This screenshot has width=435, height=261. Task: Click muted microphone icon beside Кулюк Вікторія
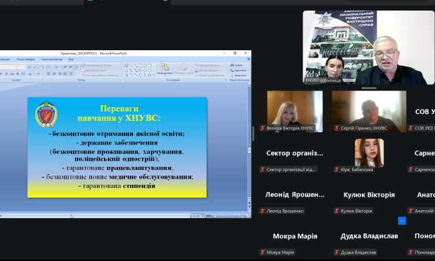click(x=337, y=211)
